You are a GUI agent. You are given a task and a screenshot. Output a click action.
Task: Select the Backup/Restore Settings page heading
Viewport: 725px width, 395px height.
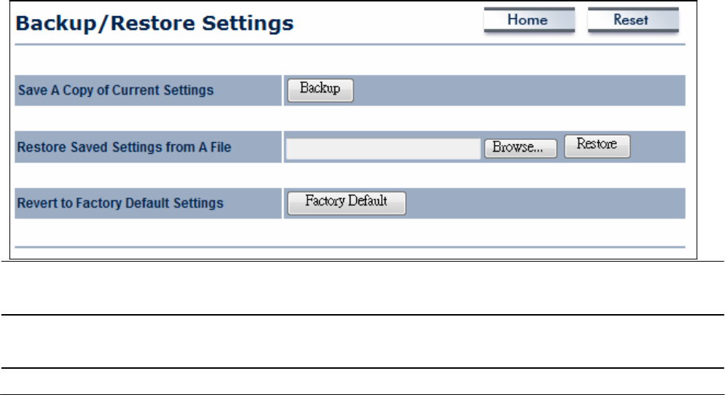pyautogui.click(x=154, y=23)
